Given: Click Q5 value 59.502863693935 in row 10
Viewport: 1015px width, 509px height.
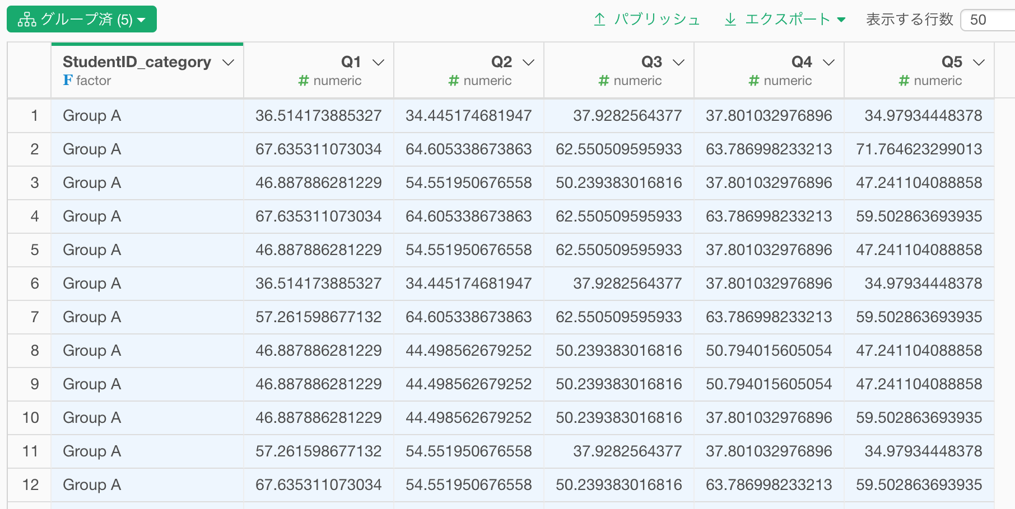Looking at the screenshot, I should point(919,418).
